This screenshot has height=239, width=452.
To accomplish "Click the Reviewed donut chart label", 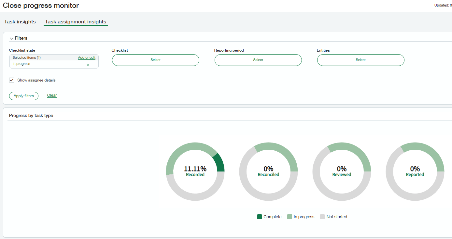I will (x=342, y=175).
